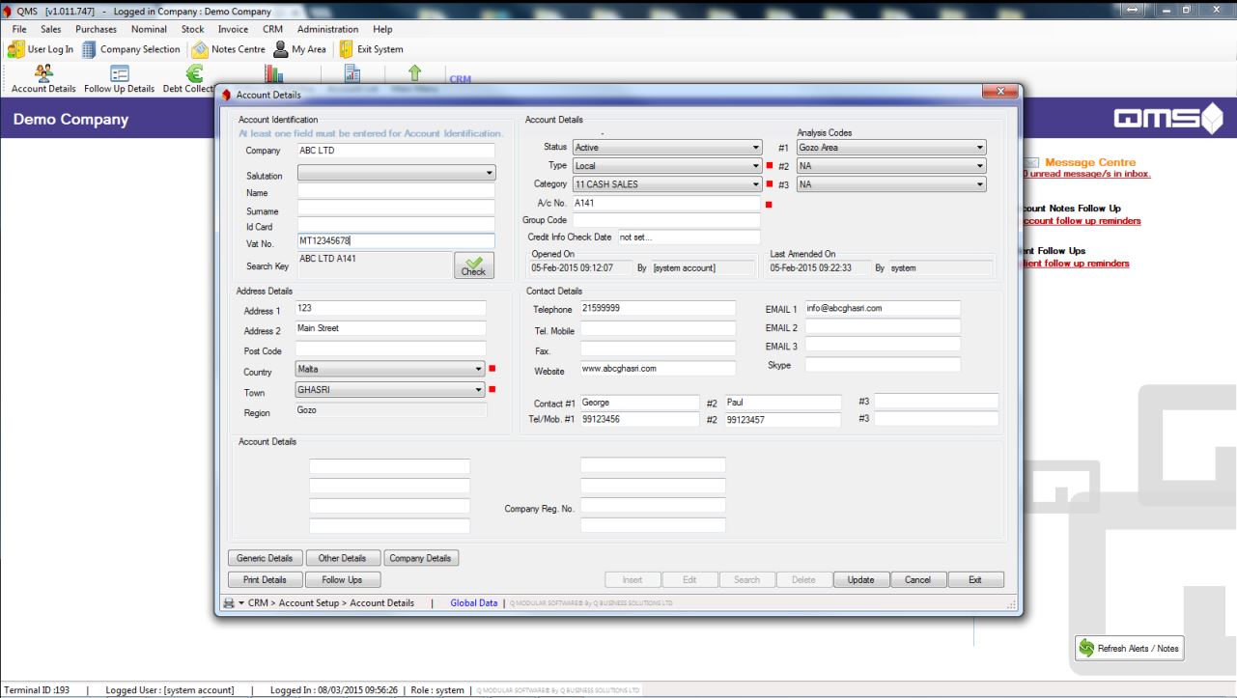Open the Nominal menu
Image resolution: width=1237 pixels, height=698 pixels.
pyautogui.click(x=149, y=29)
